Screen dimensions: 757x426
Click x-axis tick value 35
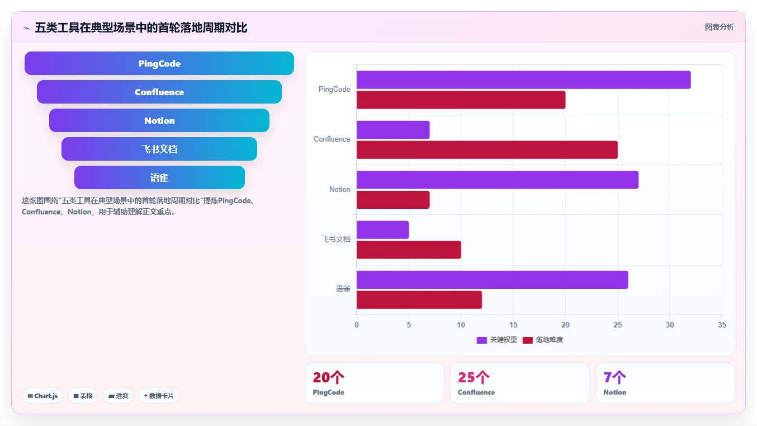(x=722, y=325)
